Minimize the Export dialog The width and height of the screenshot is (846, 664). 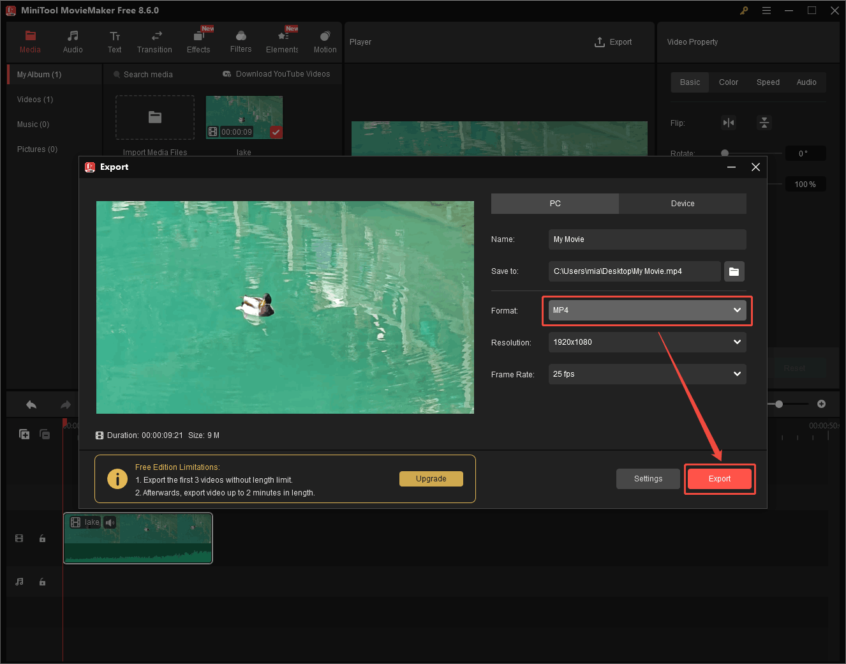[732, 167]
